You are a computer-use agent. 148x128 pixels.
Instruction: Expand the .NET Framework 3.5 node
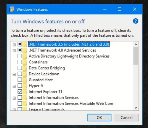(x=14, y=45)
